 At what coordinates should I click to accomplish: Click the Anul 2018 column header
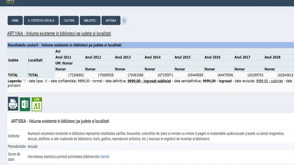(x=272, y=57)
